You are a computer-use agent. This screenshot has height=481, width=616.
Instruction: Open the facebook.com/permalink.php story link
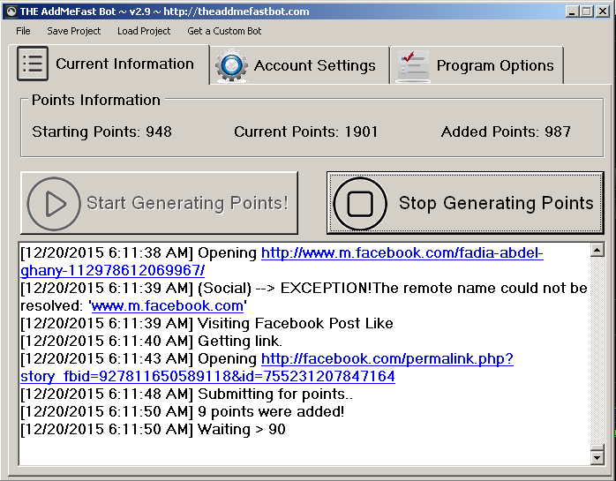(x=267, y=367)
